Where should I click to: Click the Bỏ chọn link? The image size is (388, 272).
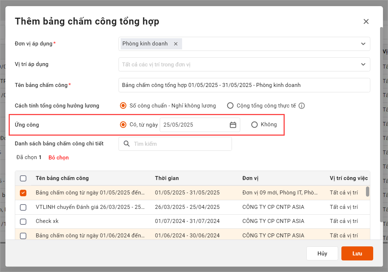point(59,158)
